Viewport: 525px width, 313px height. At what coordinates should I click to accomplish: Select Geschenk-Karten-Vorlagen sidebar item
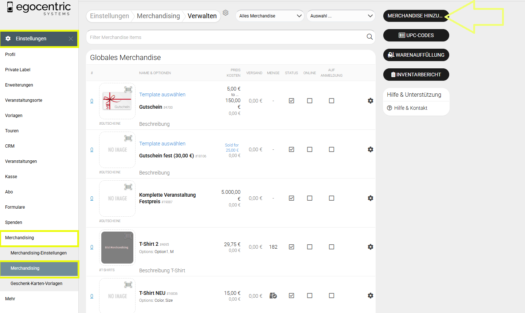(x=36, y=284)
